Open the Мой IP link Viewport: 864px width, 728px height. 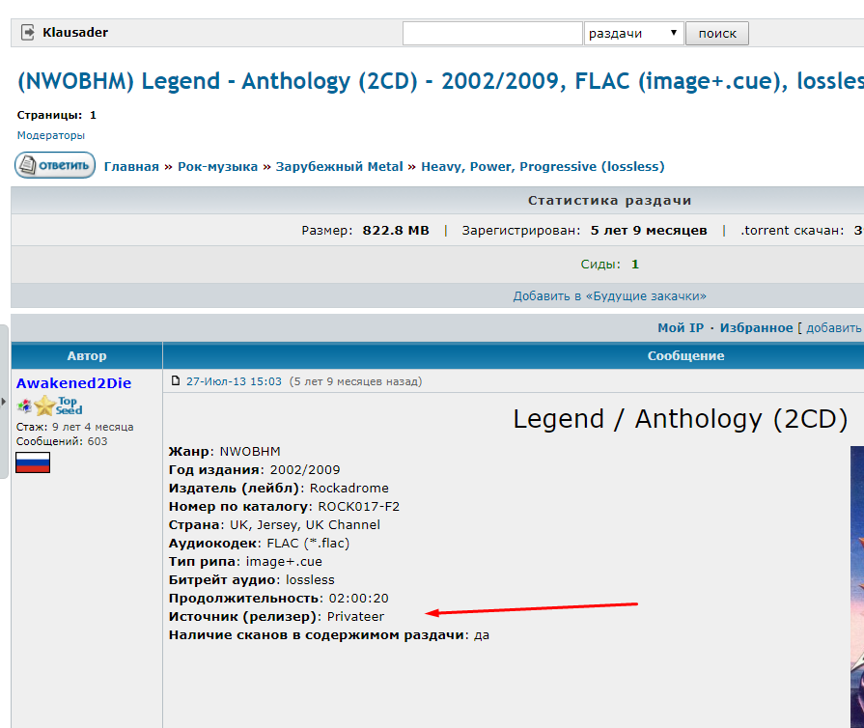point(681,328)
